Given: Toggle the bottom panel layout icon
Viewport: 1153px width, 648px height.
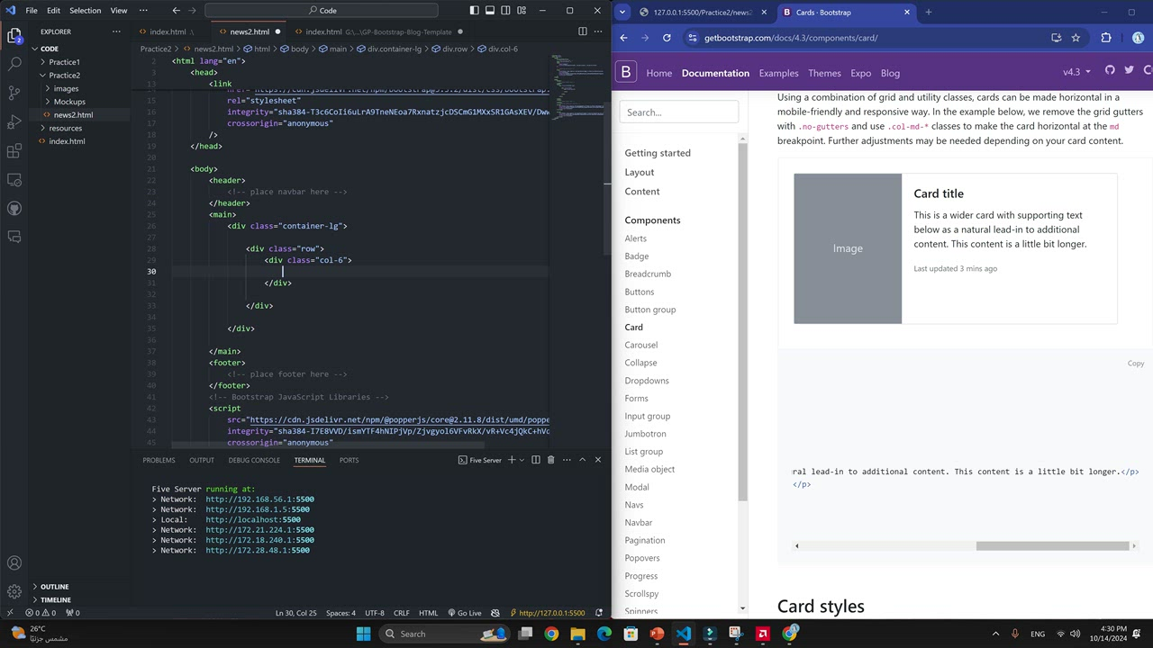Looking at the screenshot, I should pyautogui.click(x=491, y=11).
